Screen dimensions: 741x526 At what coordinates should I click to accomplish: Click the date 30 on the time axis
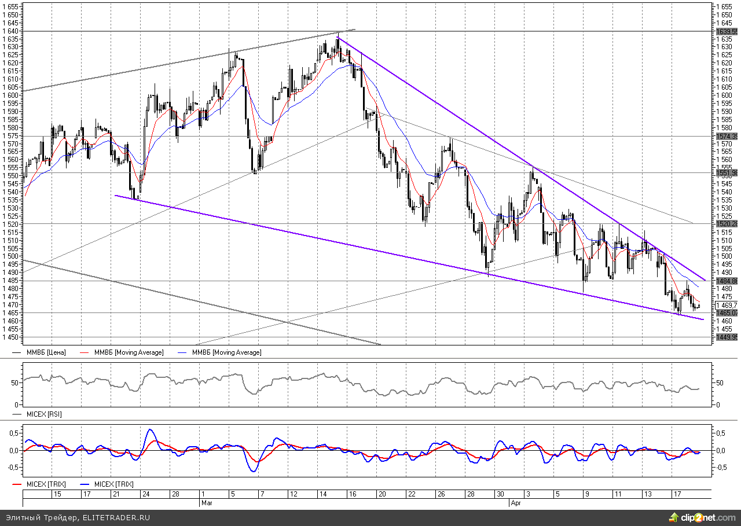[x=498, y=494]
